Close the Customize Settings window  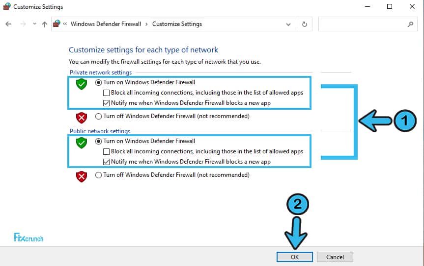tap(412, 6)
